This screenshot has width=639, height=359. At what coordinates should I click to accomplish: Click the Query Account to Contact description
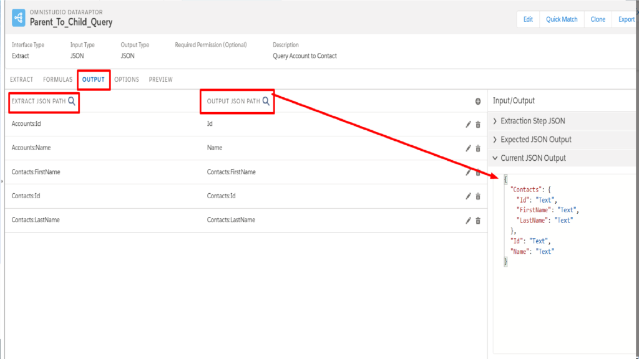pos(305,55)
